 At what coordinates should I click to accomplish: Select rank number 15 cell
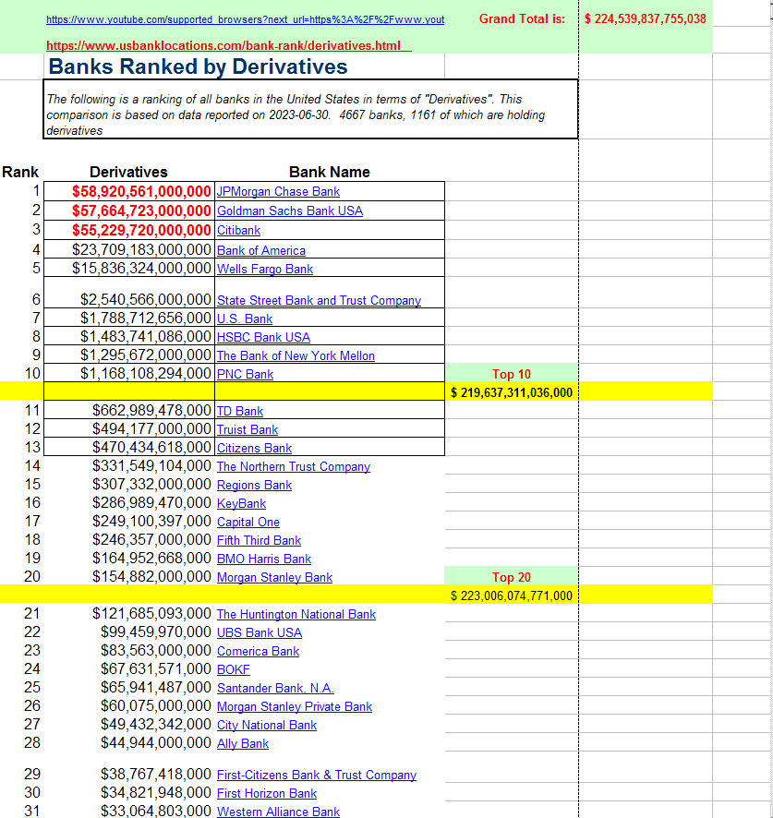coord(32,484)
